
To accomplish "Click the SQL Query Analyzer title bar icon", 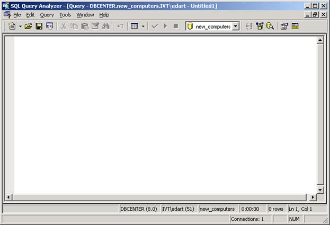I will (6, 6).
